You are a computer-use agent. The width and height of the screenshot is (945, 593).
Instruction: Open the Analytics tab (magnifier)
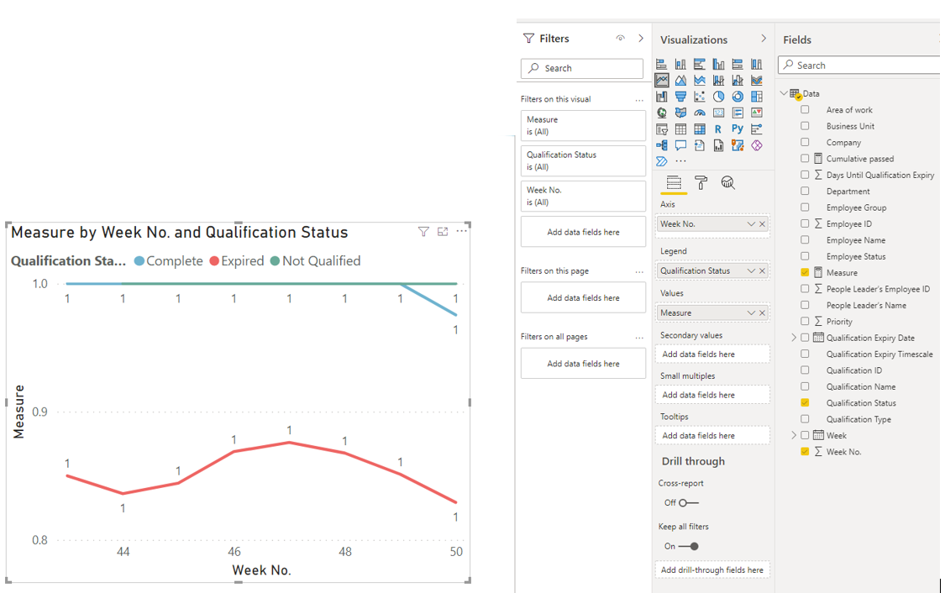[728, 182]
